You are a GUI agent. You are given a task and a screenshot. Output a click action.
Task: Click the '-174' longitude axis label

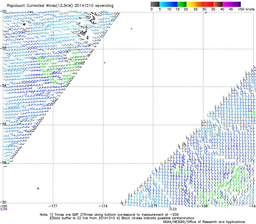pos(103,206)
